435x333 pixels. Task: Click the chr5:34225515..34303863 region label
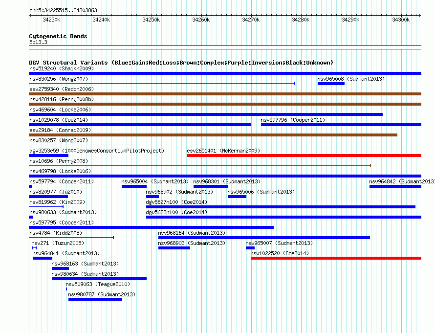(63, 10)
